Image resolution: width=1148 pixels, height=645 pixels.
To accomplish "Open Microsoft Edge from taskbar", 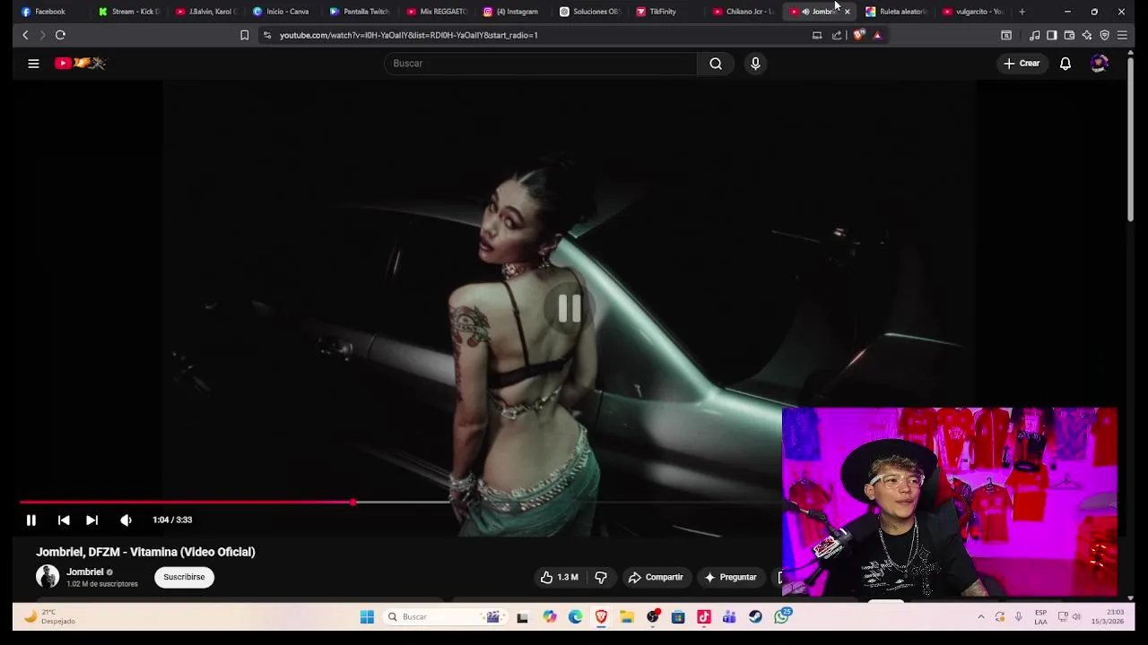I will click(575, 616).
